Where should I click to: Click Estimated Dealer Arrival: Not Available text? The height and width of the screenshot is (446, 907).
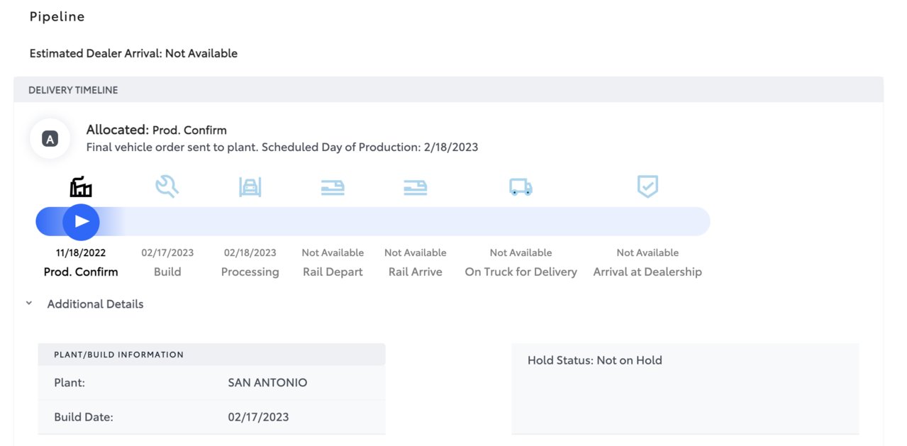[x=133, y=53]
